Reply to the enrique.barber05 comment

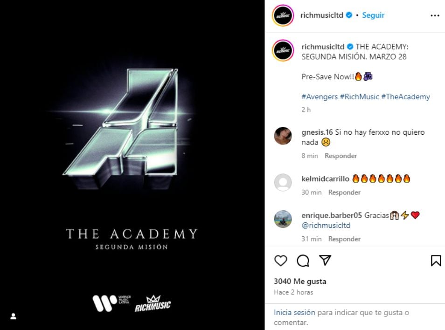click(x=344, y=239)
